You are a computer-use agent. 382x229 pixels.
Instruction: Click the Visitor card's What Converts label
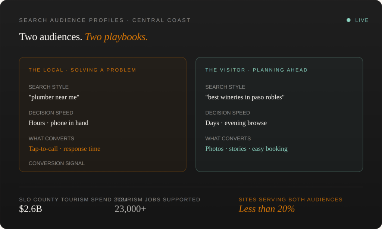(x=228, y=139)
